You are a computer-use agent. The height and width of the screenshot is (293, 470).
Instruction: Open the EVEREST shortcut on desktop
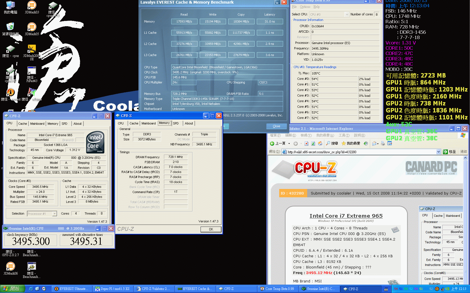[x=10, y=95]
